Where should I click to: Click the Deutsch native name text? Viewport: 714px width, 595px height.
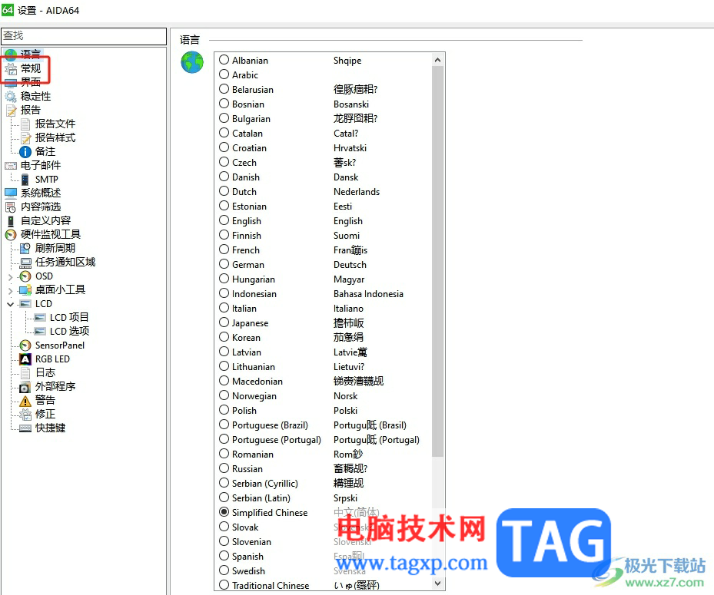coord(350,265)
